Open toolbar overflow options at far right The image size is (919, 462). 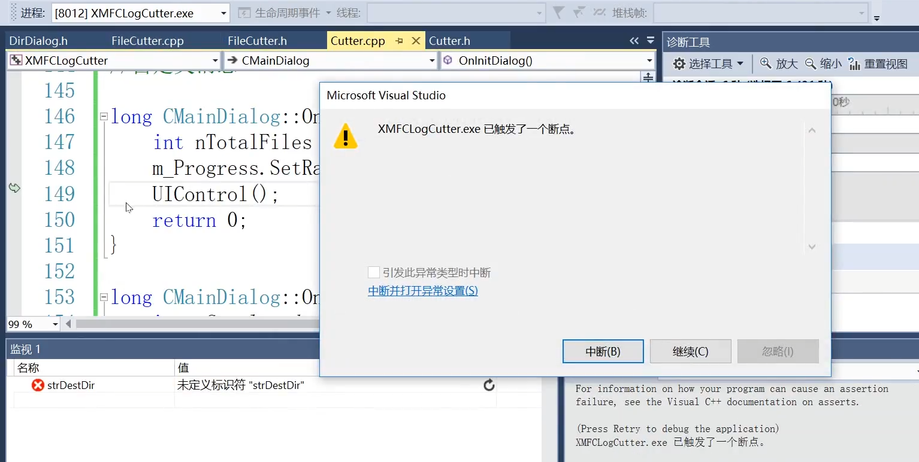coord(876,17)
